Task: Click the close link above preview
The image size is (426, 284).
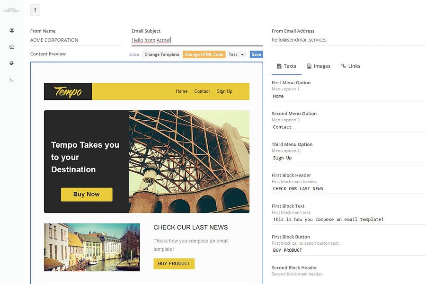Action: (x=134, y=54)
